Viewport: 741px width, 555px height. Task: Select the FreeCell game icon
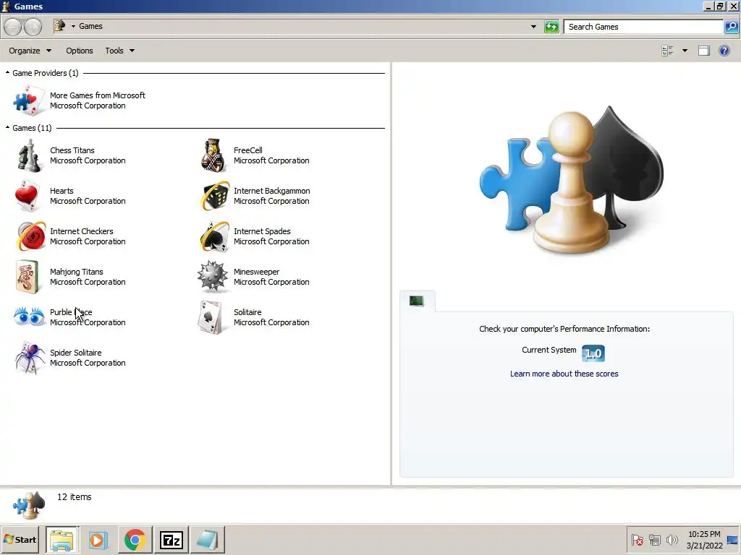pyautogui.click(x=213, y=155)
